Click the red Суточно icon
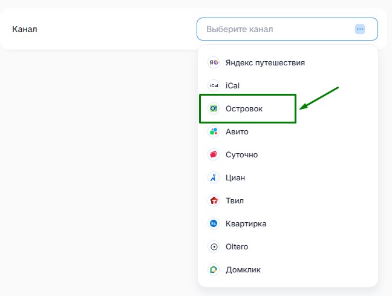Image resolution: width=392 pixels, height=296 pixels. coord(213,154)
